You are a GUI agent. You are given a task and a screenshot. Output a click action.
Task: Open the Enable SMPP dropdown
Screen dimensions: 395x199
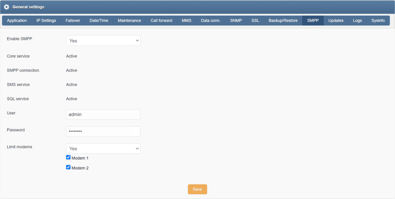coord(103,41)
